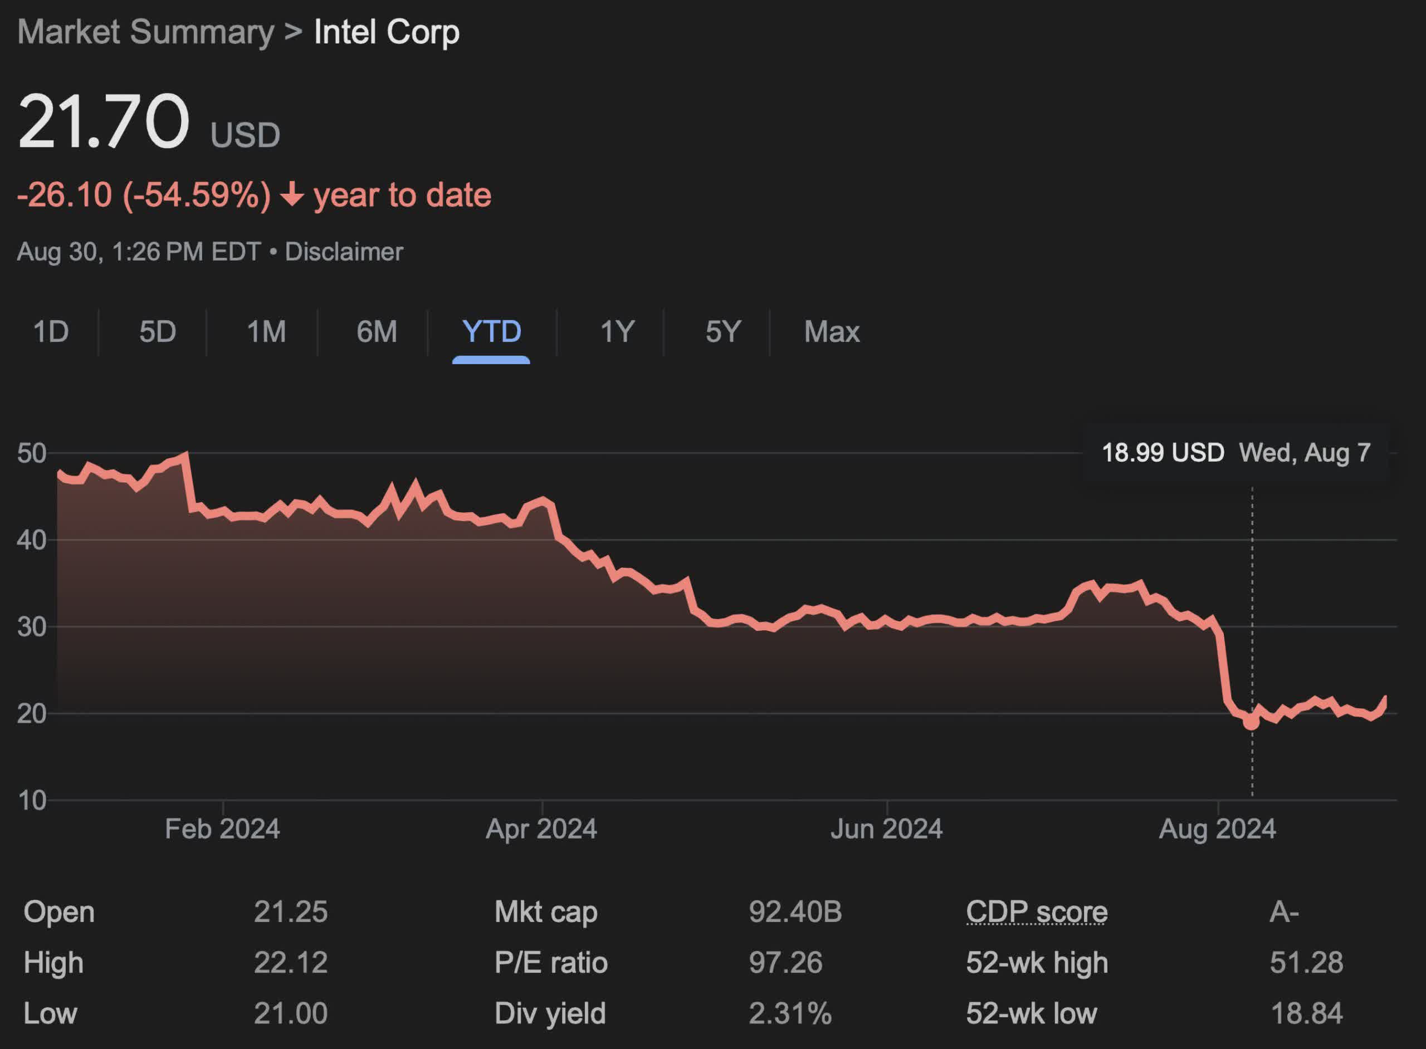
Task: Click the Jun 2024 axis label
Action: point(886,829)
